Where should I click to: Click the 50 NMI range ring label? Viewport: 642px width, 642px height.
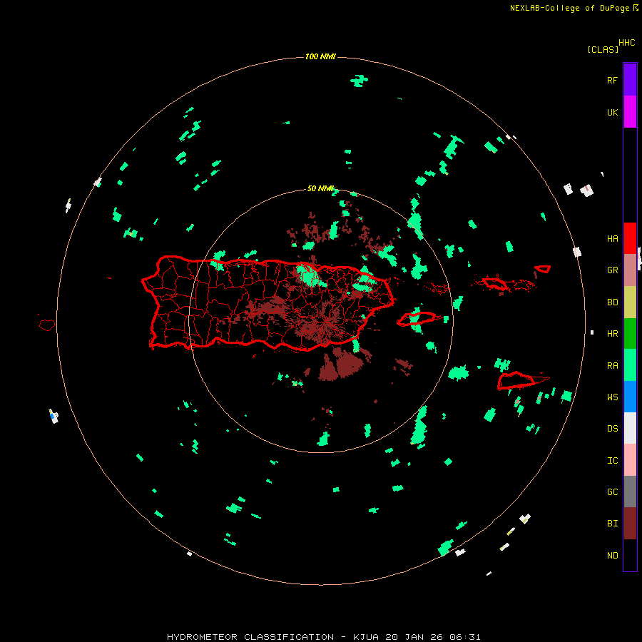tap(320, 188)
